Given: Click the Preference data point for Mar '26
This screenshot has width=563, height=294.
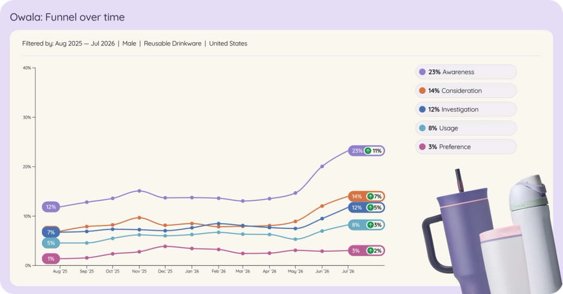Looking at the screenshot, I should tap(243, 253).
